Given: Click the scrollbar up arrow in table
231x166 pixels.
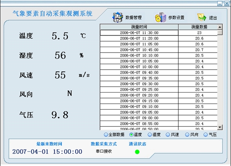Looking at the screenshot, I should pyautogui.click(x=220, y=27).
